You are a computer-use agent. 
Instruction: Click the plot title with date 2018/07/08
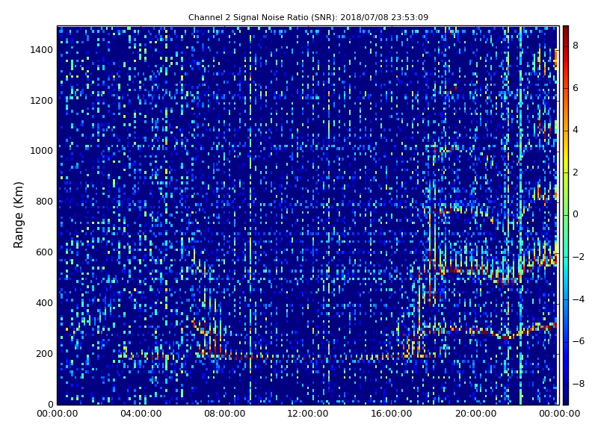point(308,17)
